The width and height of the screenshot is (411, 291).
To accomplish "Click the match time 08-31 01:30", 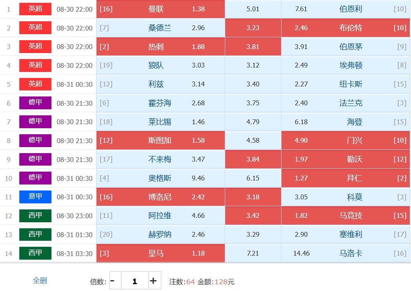I will click(74, 235).
